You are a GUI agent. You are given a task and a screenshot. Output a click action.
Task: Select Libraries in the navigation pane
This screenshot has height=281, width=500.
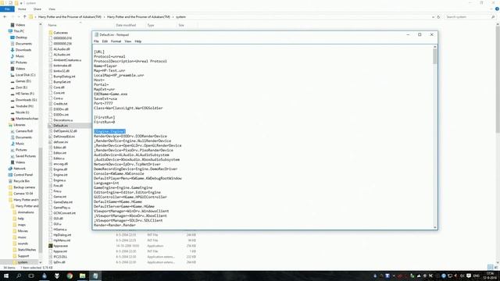pos(19,125)
